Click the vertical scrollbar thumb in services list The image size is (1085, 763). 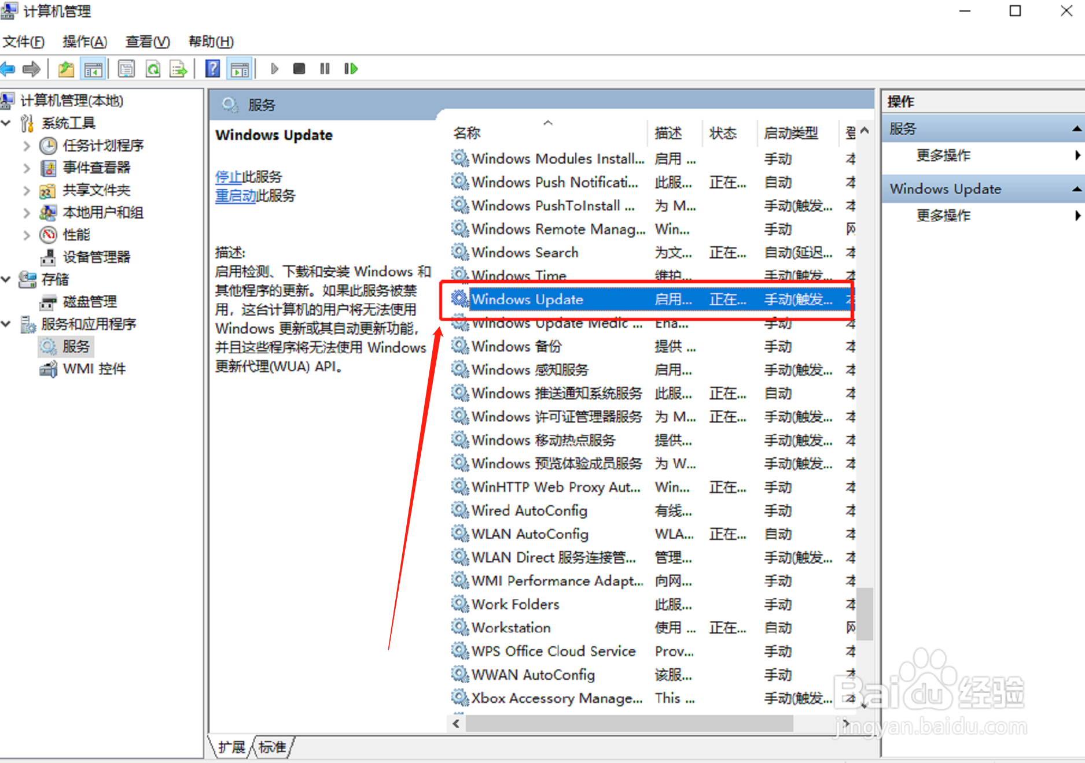(x=865, y=614)
